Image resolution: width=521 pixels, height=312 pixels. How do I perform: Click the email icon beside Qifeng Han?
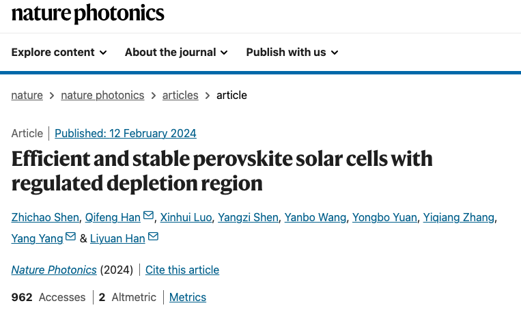click(x=149, y=216)
